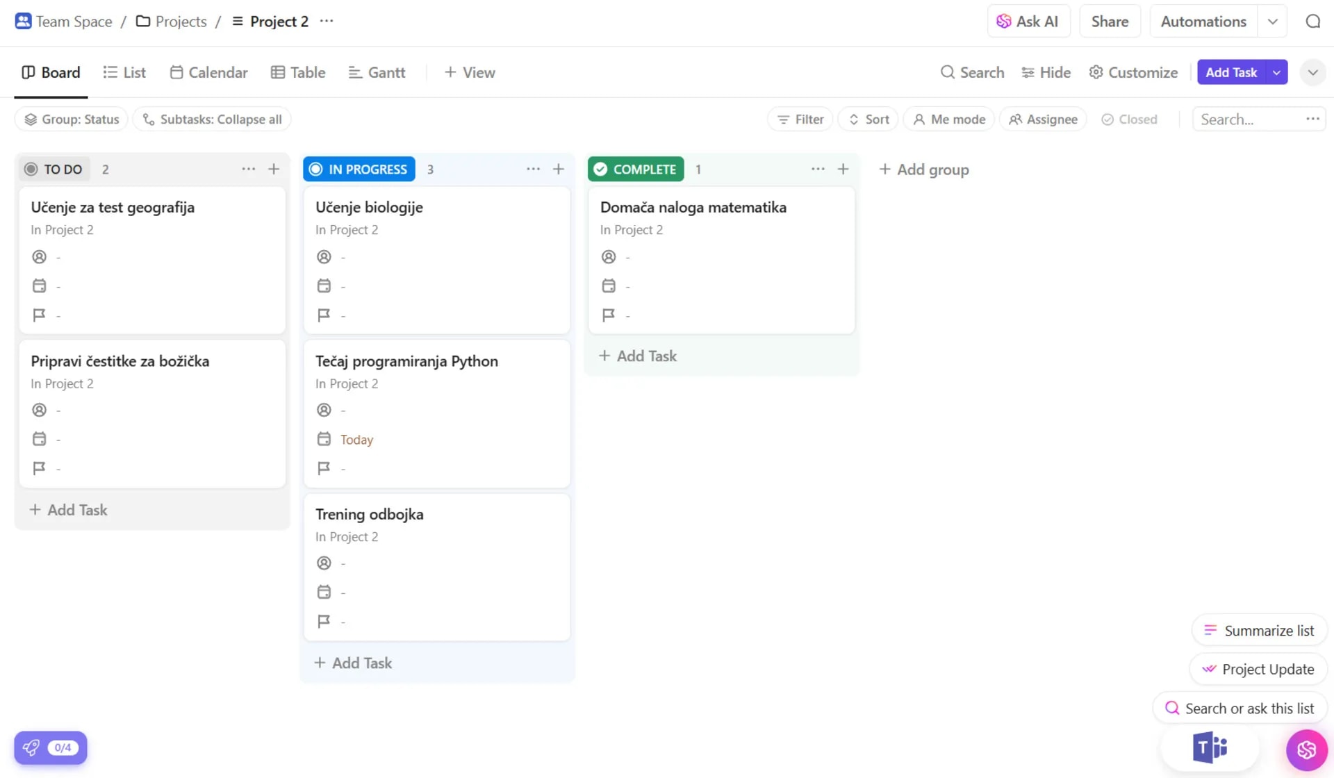This screenshot has height=778, width=1334.
Task: Click Add Task under COMPLETE column
Action: tap(638, 356)
